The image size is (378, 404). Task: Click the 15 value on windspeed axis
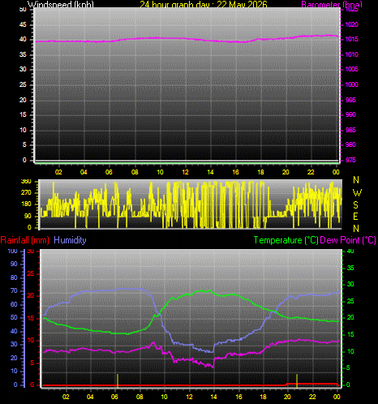click(x=23, y=114)
